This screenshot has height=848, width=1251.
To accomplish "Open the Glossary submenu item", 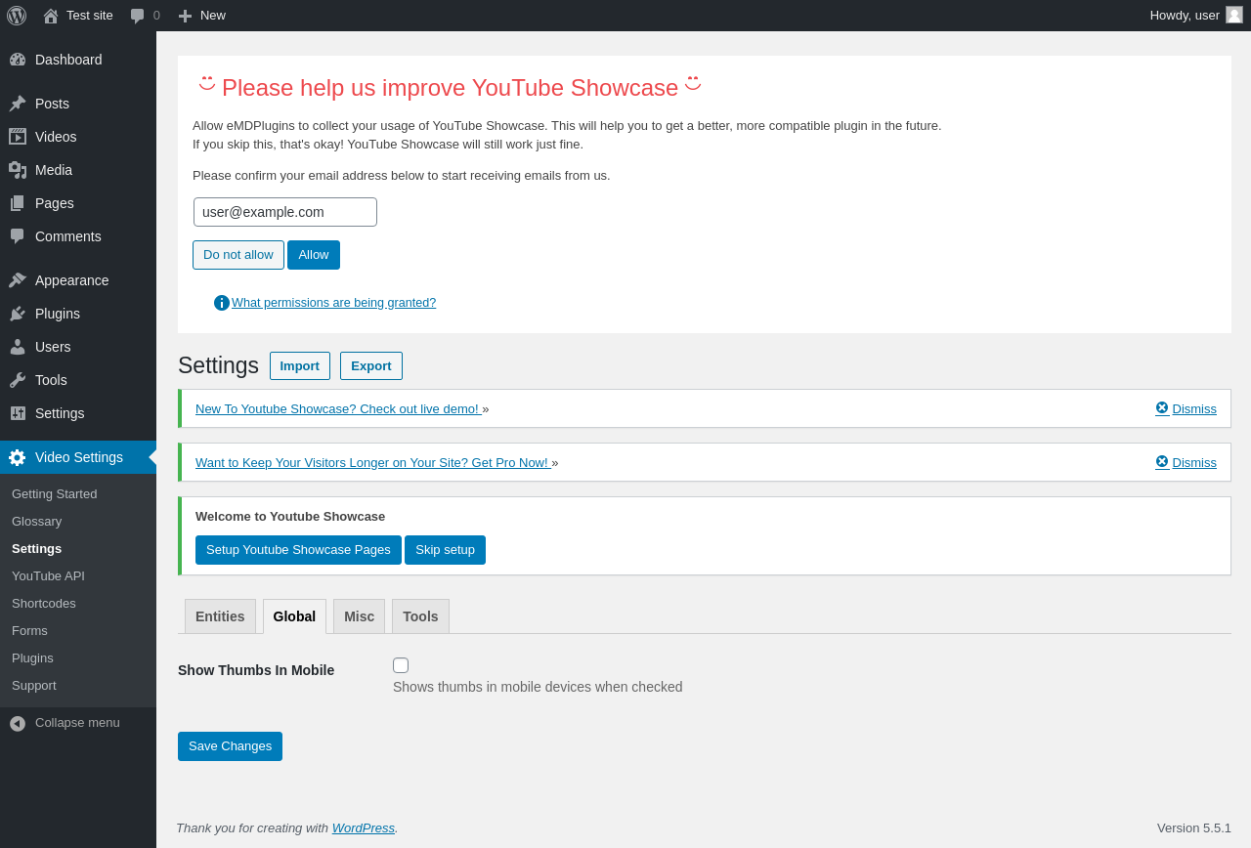I will 37,522.
